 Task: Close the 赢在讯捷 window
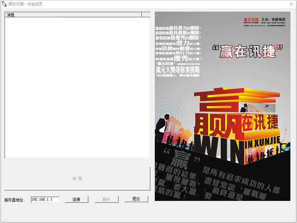pyautogui.click(x=291, y=4)
